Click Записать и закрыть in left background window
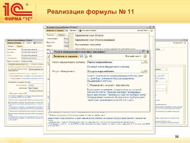190x143 pixels. coord(14,43)
